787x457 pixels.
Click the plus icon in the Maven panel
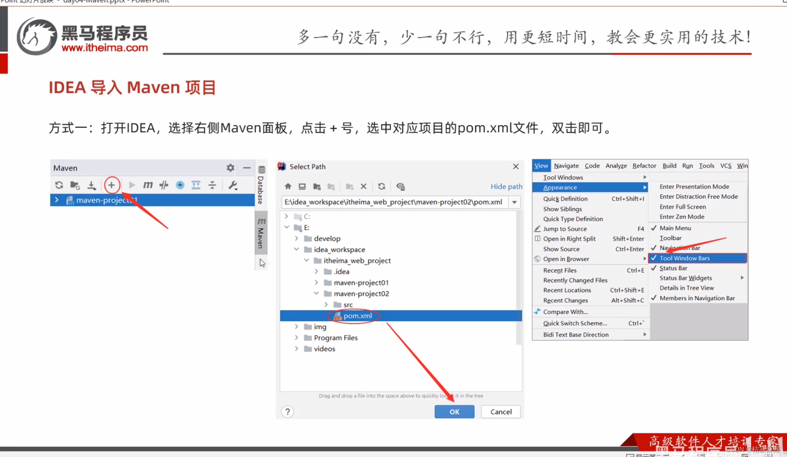(x=111, y=185)
